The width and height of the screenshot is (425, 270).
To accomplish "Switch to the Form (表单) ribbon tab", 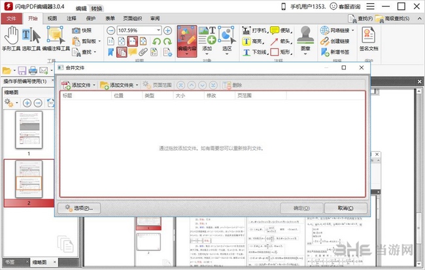I will click(110, 18).
